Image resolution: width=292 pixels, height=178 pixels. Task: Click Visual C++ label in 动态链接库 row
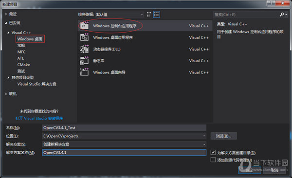click(x=199, y=49)
